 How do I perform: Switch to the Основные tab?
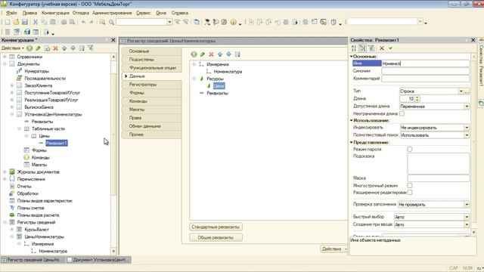(x=151, y=51)
